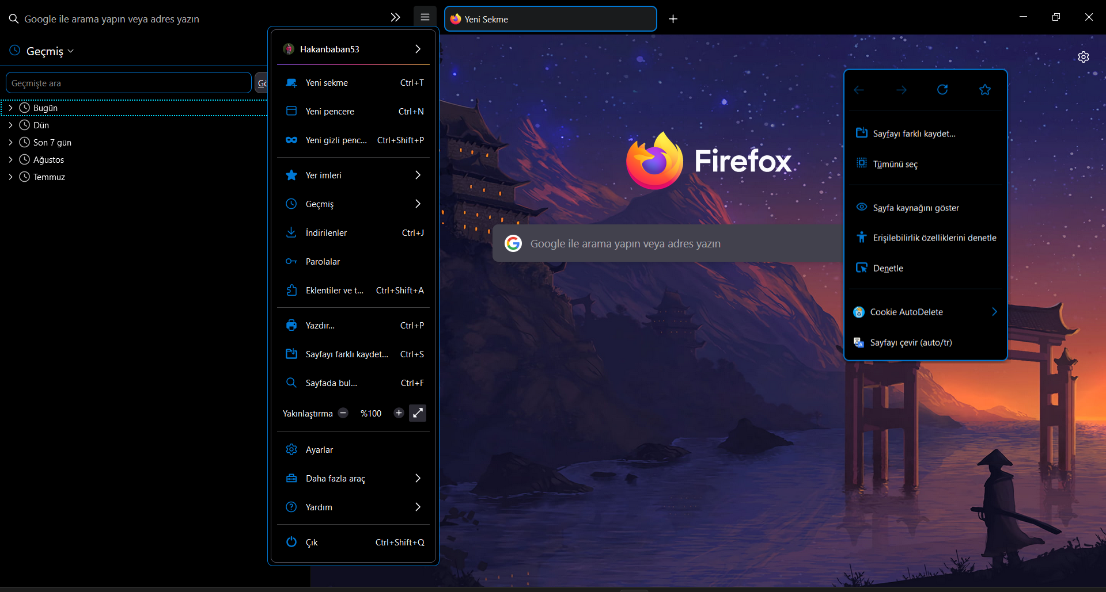Expand Daha fazla araç submenu

(353, 479)
